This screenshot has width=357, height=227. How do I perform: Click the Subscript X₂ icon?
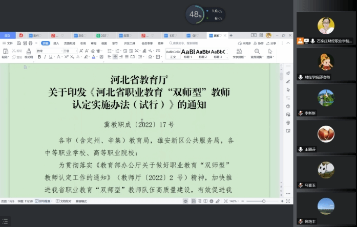72,57
